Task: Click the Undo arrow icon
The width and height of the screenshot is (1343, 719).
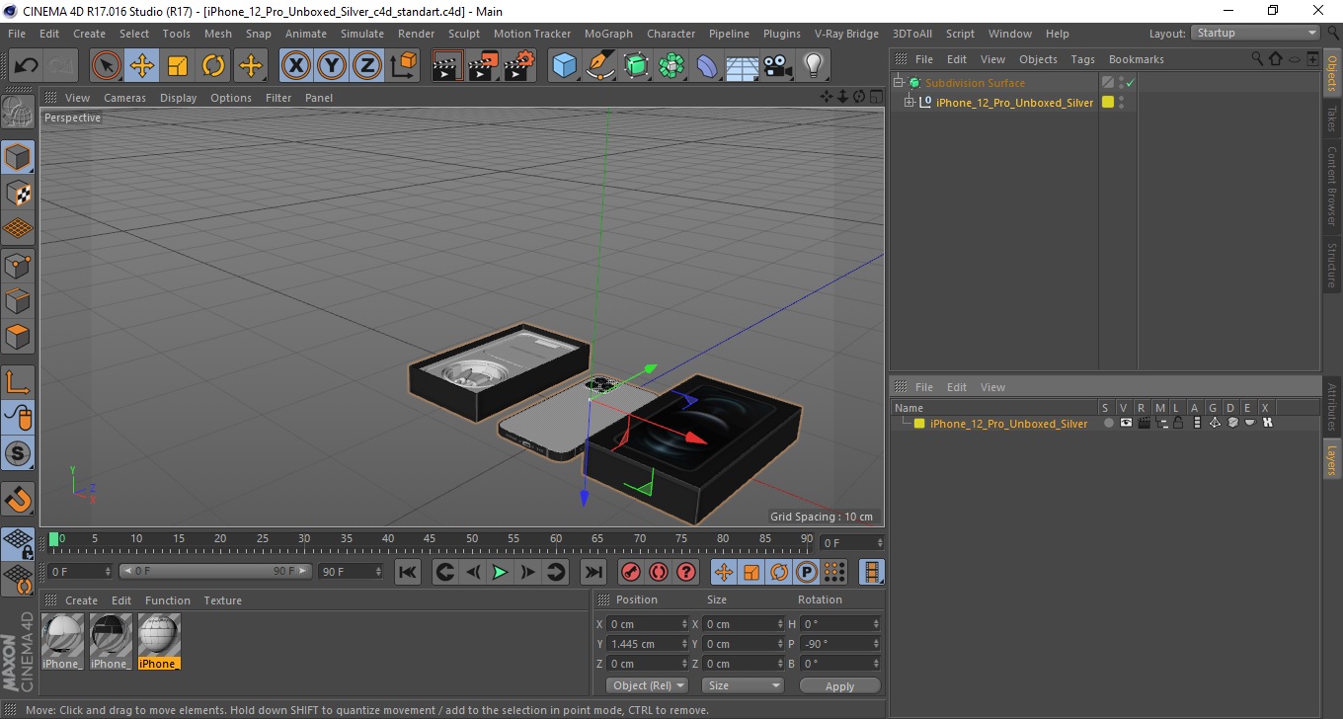Action: point(27,66)
